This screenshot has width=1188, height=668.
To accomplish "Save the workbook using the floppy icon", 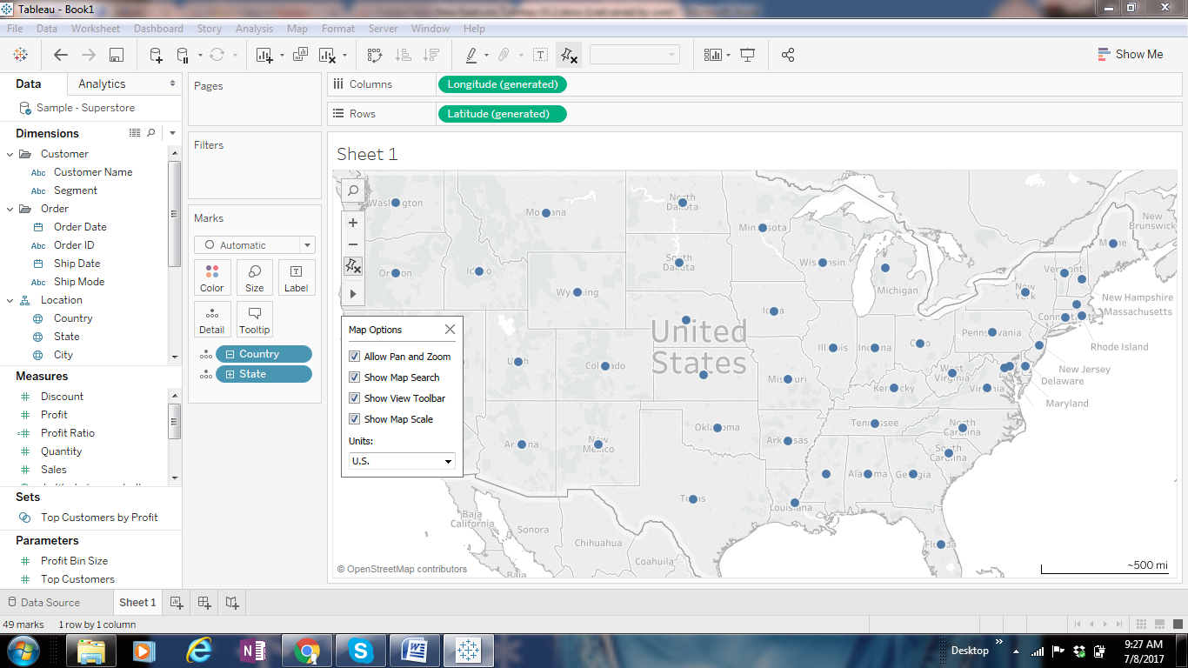I will (x=117, y=55).
